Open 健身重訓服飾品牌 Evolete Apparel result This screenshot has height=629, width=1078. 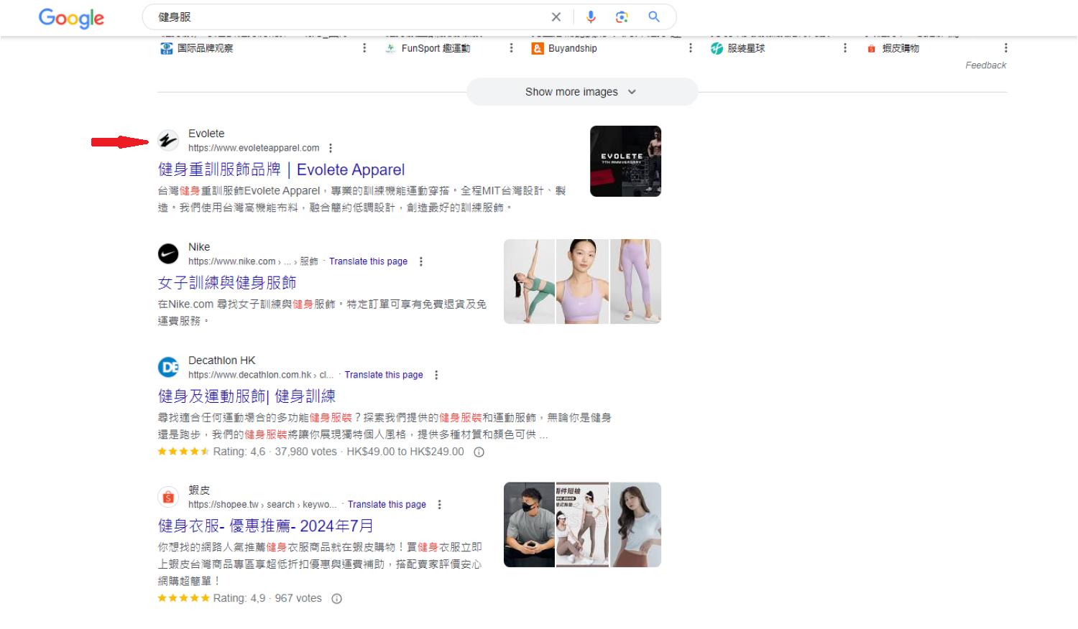pyautogui.click(x=281, y=169)
